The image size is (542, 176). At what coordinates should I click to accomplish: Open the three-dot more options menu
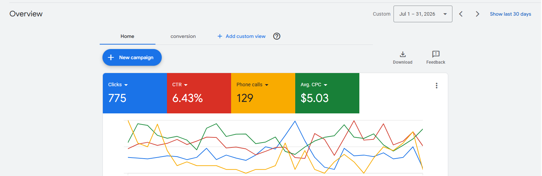[x=436, y=86]
